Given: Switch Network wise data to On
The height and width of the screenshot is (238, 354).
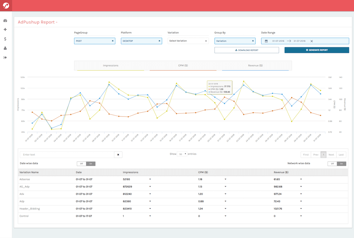Looking at the screenshot, I should point(342,164).
